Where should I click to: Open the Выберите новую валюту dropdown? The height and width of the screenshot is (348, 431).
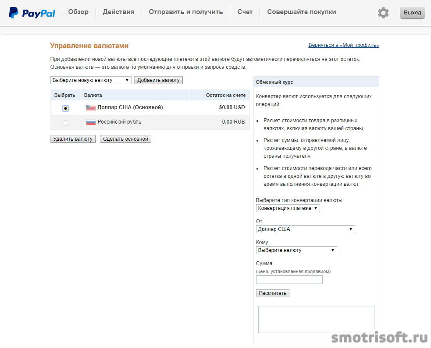point(91,80)
